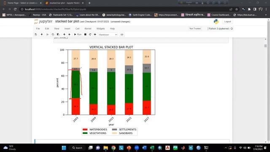Open Microsoft Word from the taskbar
The image size is (270, 152).
click(x=144, y=148)
